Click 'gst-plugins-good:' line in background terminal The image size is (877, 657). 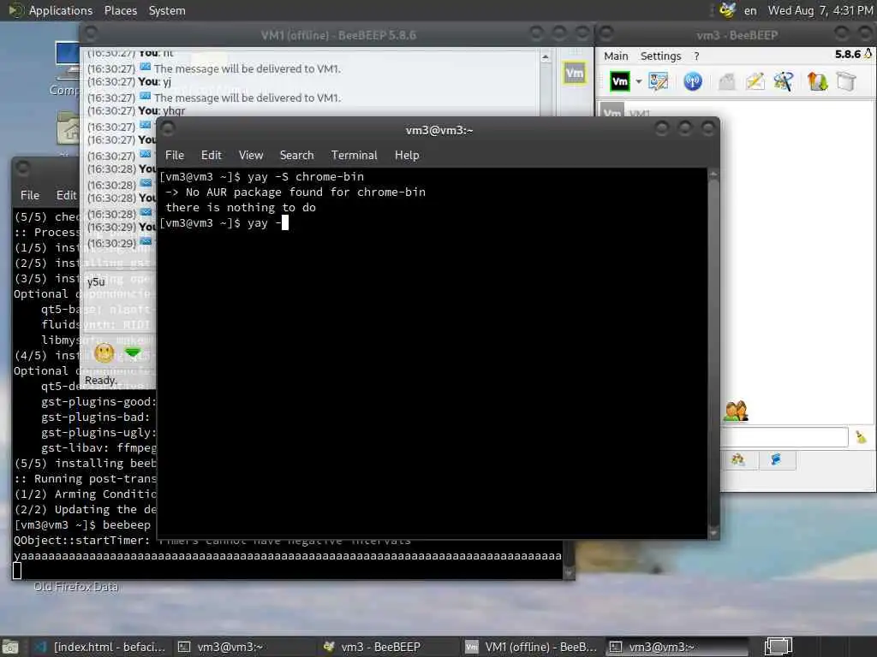click(99, 402)
